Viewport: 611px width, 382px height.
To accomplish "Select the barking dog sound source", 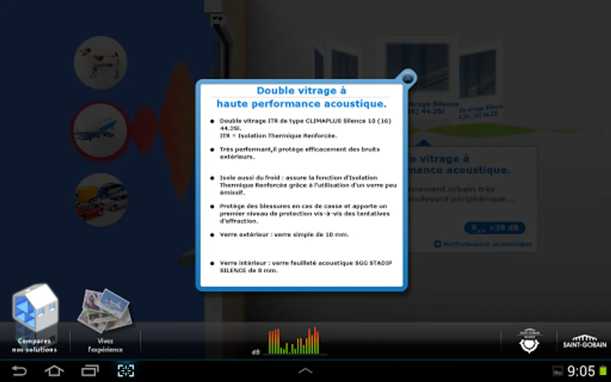I will point(101,62).
